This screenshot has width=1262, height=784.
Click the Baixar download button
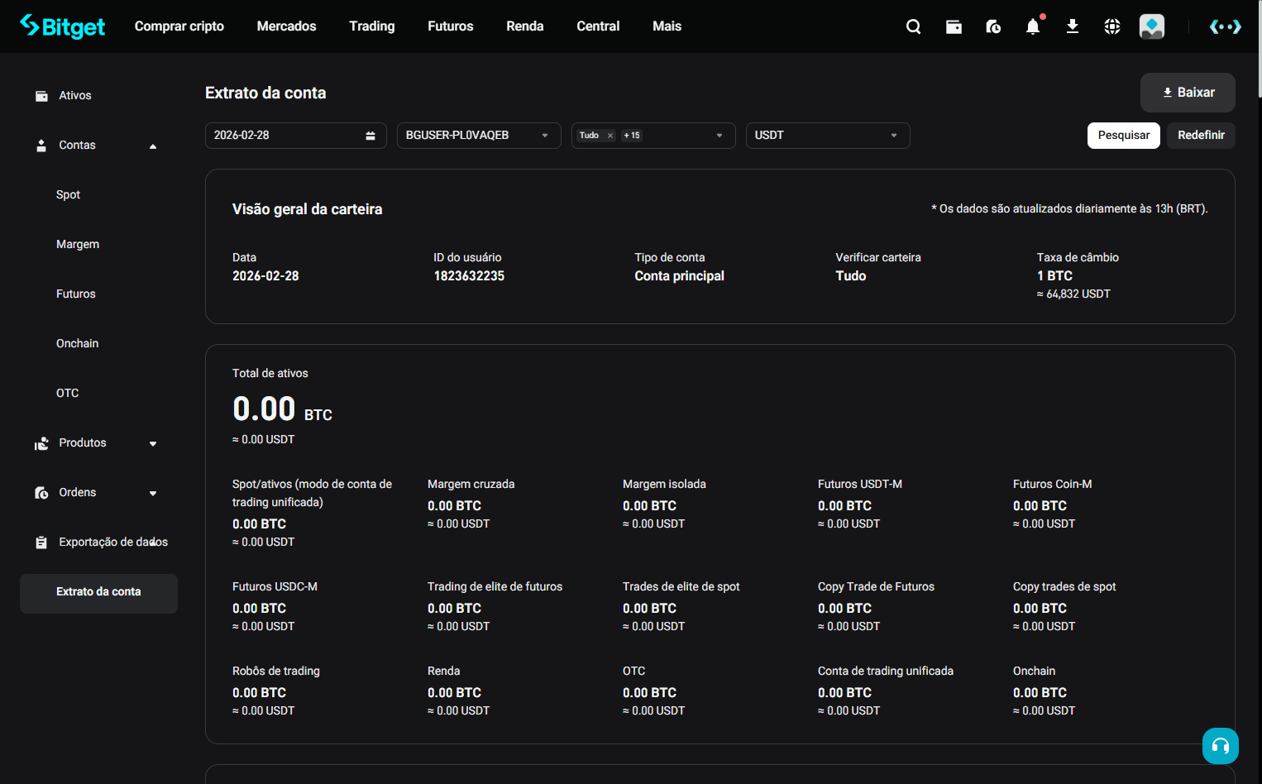click(x=1188, y=93)
